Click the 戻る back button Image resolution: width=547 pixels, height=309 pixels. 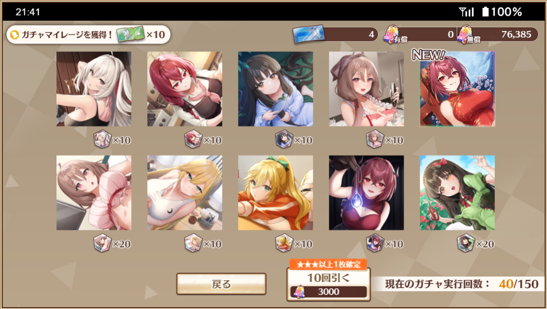tap(221, 284)
